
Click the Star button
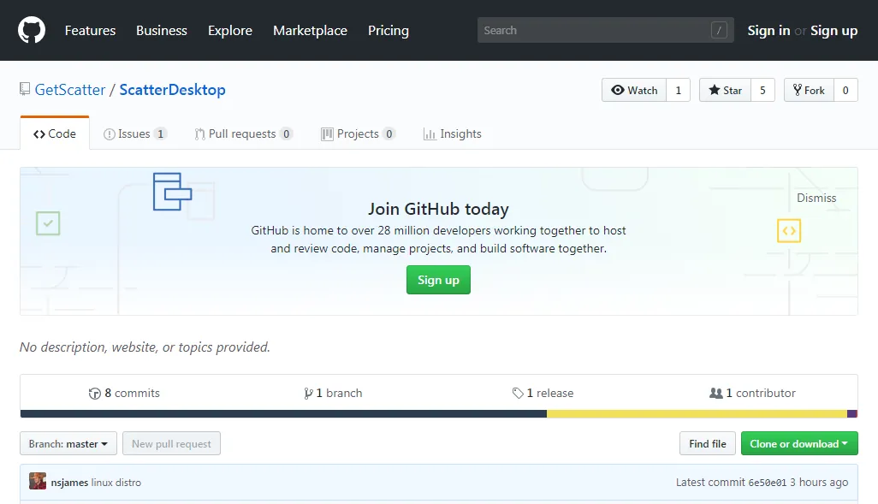click(725, 90)
